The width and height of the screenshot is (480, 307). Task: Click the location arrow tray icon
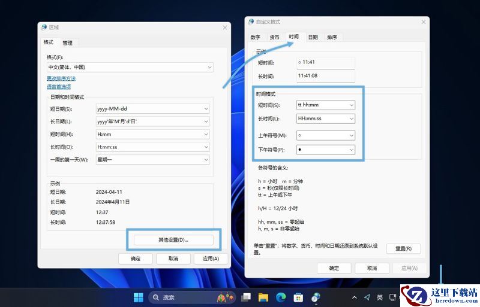coord(367,297)
